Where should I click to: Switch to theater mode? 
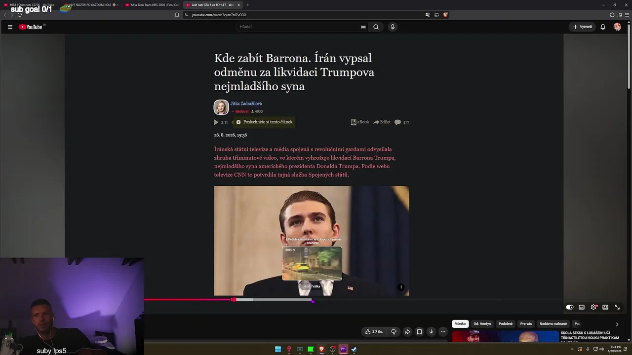(x=605, y=307)
